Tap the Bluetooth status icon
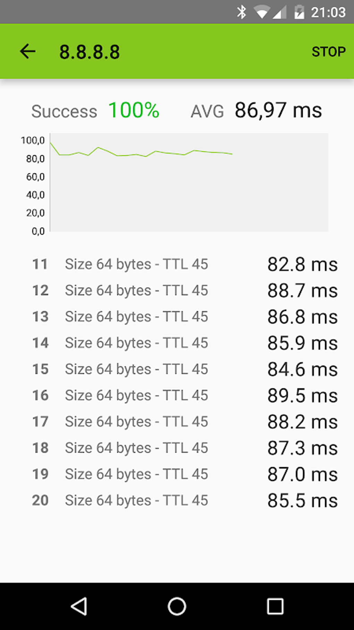The image size is (354, 630). click(x=241, y=12)
